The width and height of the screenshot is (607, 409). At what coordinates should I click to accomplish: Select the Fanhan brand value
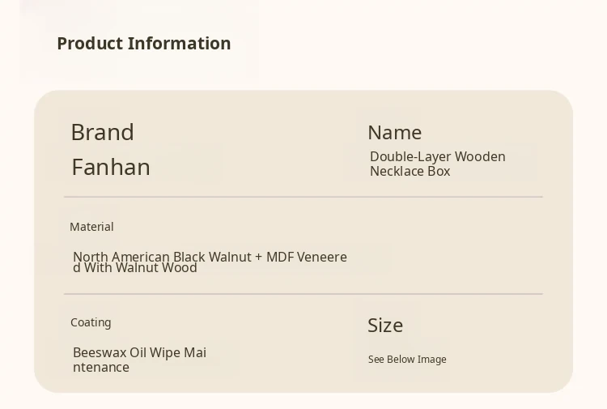[111, 168]
